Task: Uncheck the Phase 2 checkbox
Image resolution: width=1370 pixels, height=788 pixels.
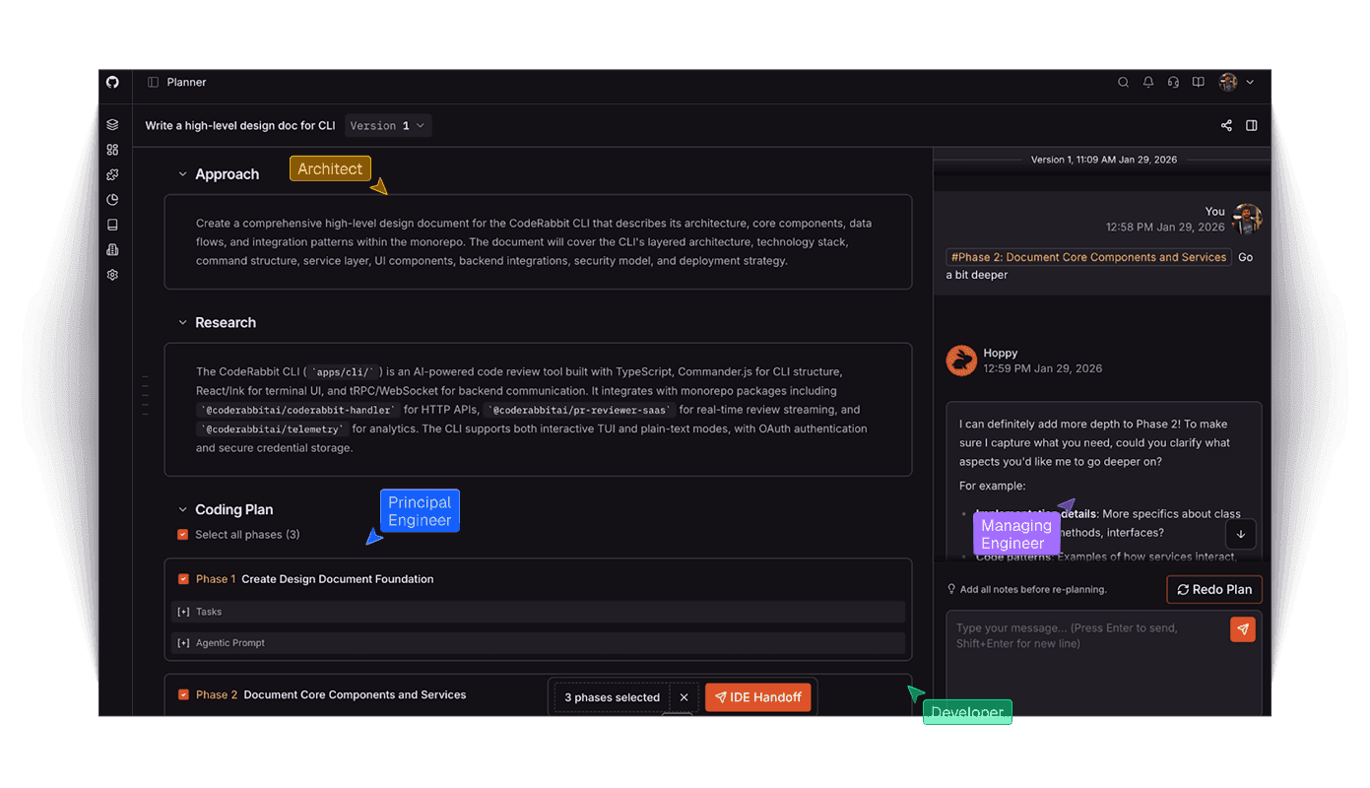Action: [183, 695]
